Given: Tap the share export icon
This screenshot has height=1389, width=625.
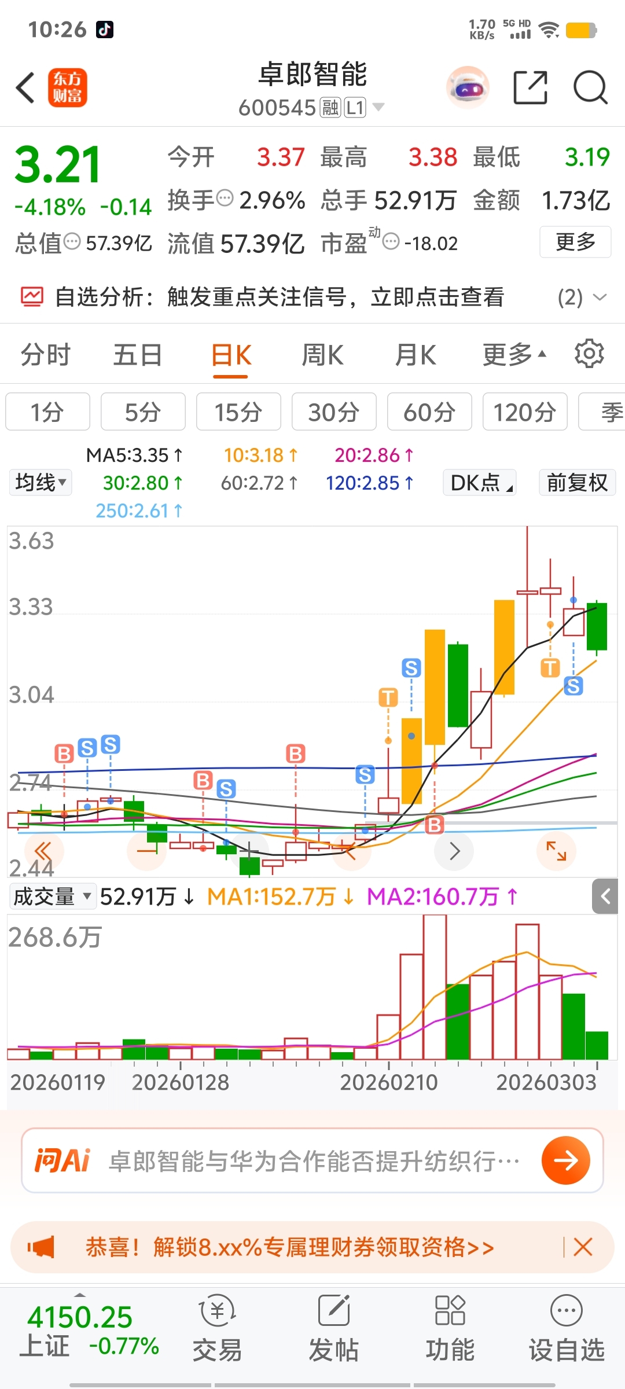Looking at the screenshot, I should 531,88.
